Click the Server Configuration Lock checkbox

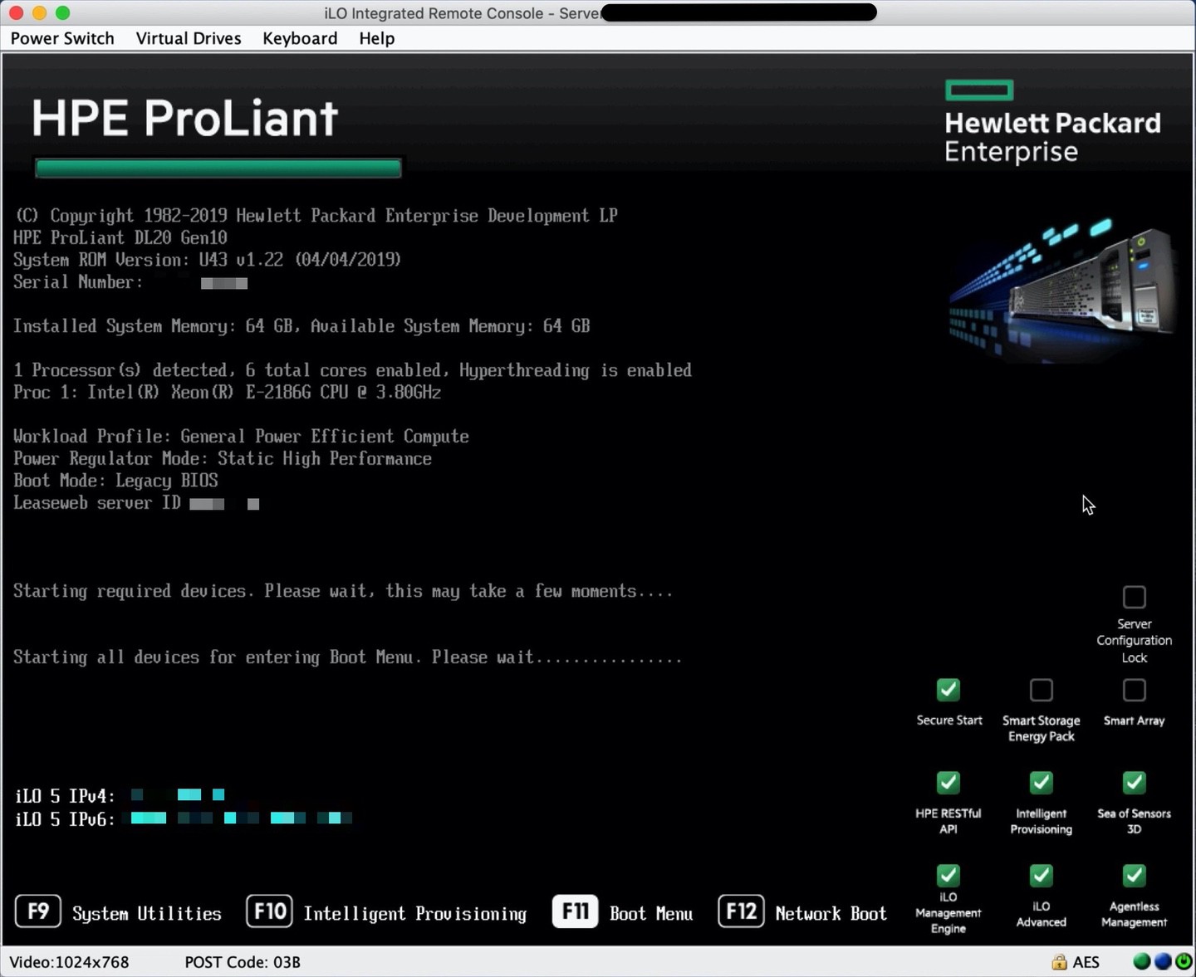[1134, 597]
